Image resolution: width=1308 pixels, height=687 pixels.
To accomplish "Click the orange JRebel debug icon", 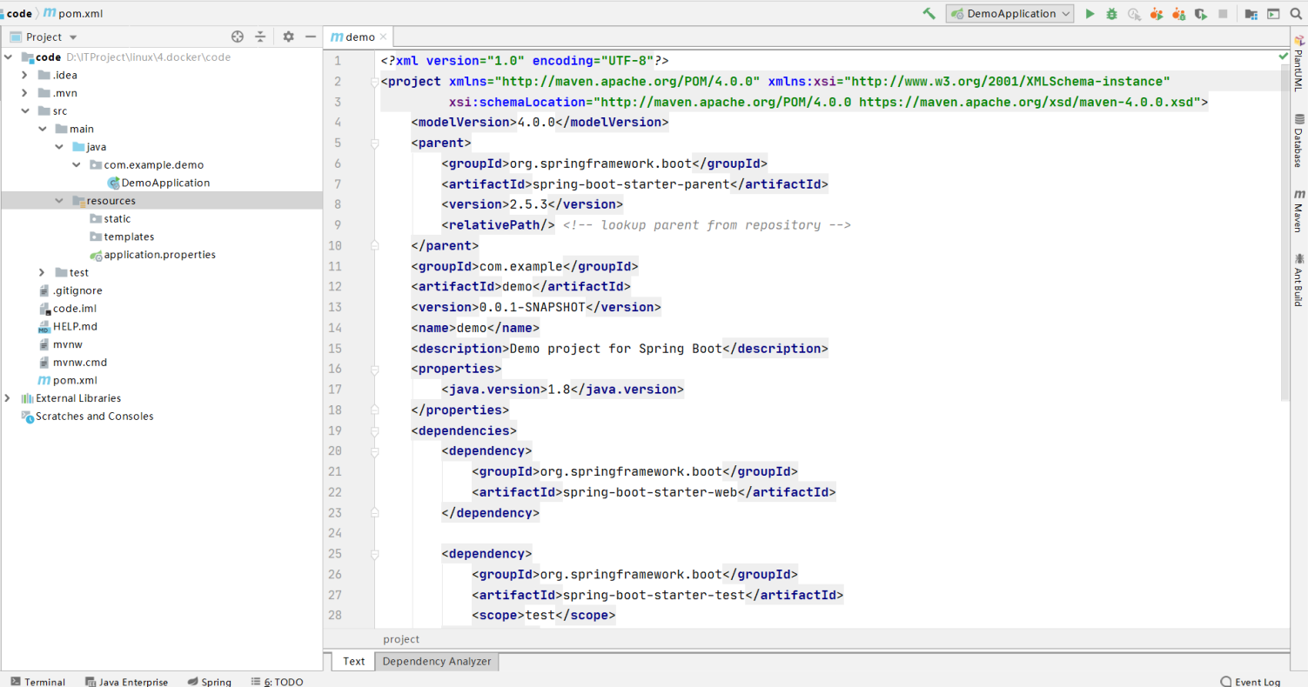I will pos(1178,14).
